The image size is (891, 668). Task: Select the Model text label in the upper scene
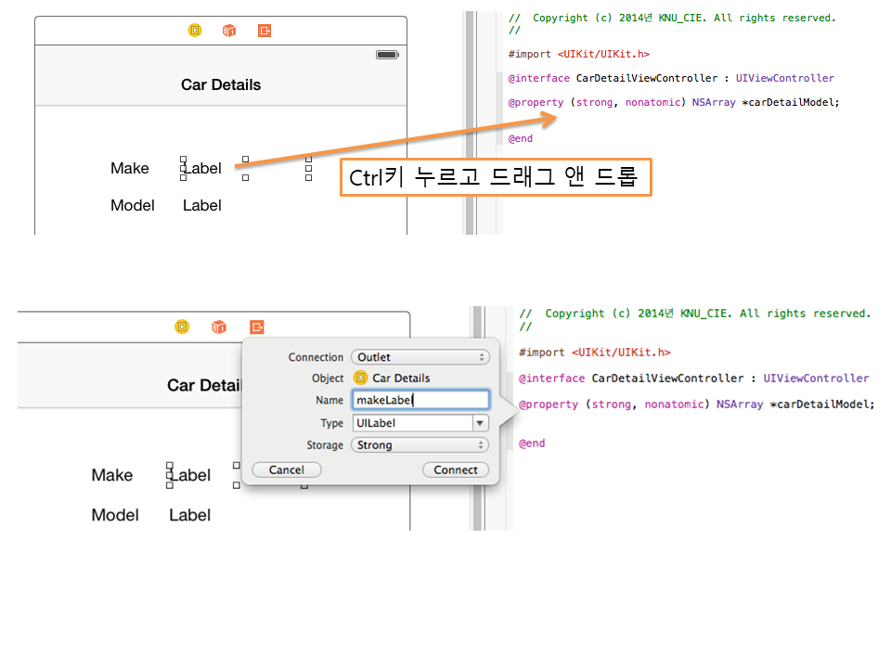click(133, 205)
